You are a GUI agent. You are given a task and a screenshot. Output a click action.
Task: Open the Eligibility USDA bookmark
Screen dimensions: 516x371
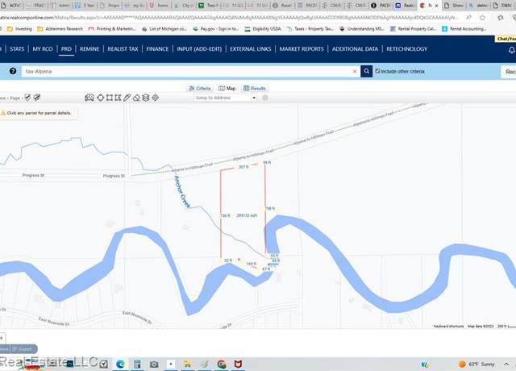coord(263,29)
